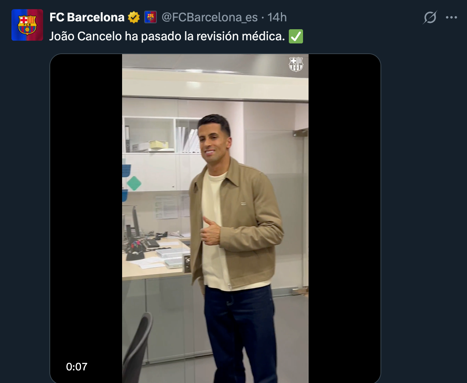Click the Barça crest watermark in video
This screenshot has height=383, width=467.
pos(296,64)
